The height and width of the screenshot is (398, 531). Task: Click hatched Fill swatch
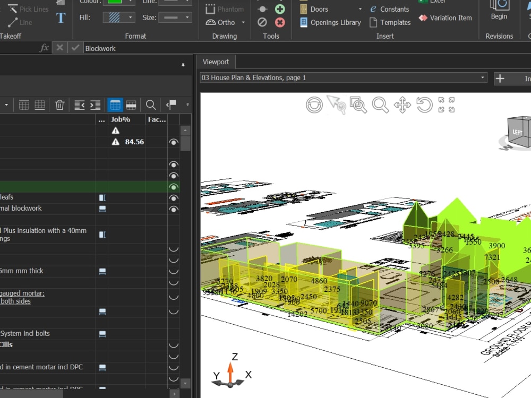click(115, 18)
